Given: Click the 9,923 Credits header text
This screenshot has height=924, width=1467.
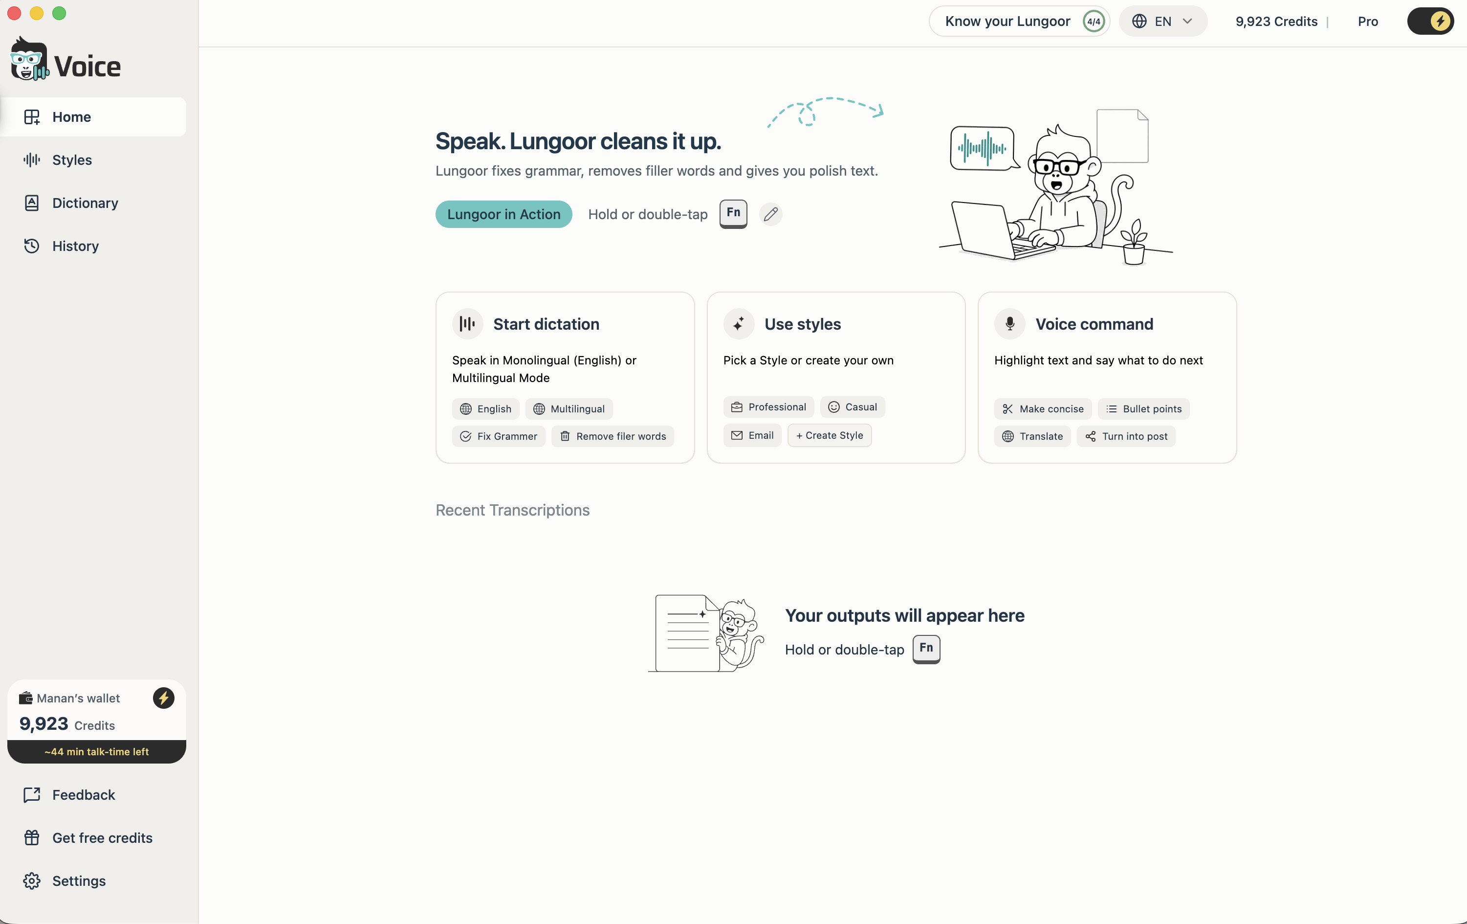Looking at the screenshot, I should click(x=1276, y=22).
